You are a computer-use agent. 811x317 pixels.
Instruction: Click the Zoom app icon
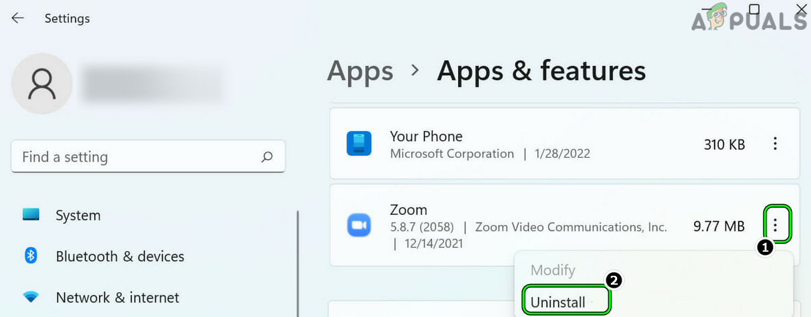click(358, 225)
